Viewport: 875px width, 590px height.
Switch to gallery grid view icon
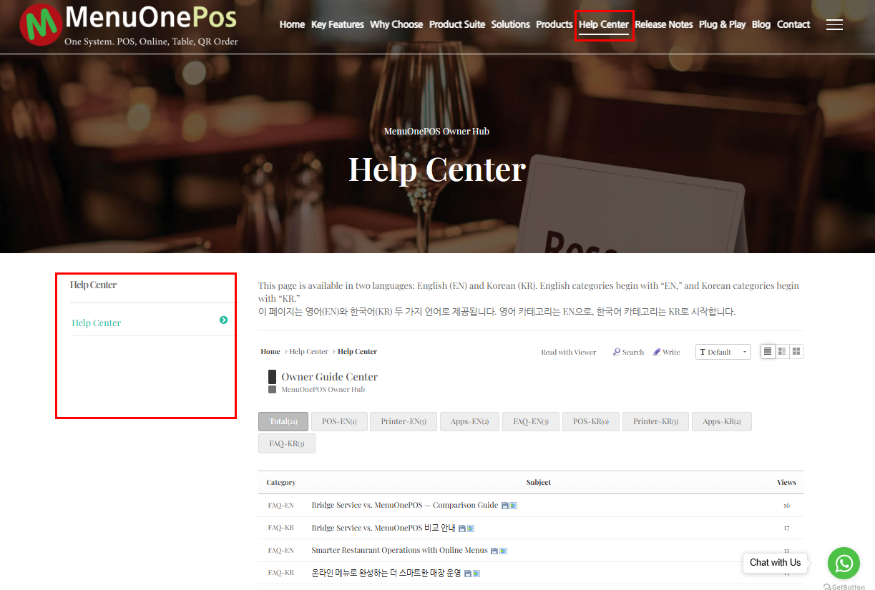coord(796,351)
